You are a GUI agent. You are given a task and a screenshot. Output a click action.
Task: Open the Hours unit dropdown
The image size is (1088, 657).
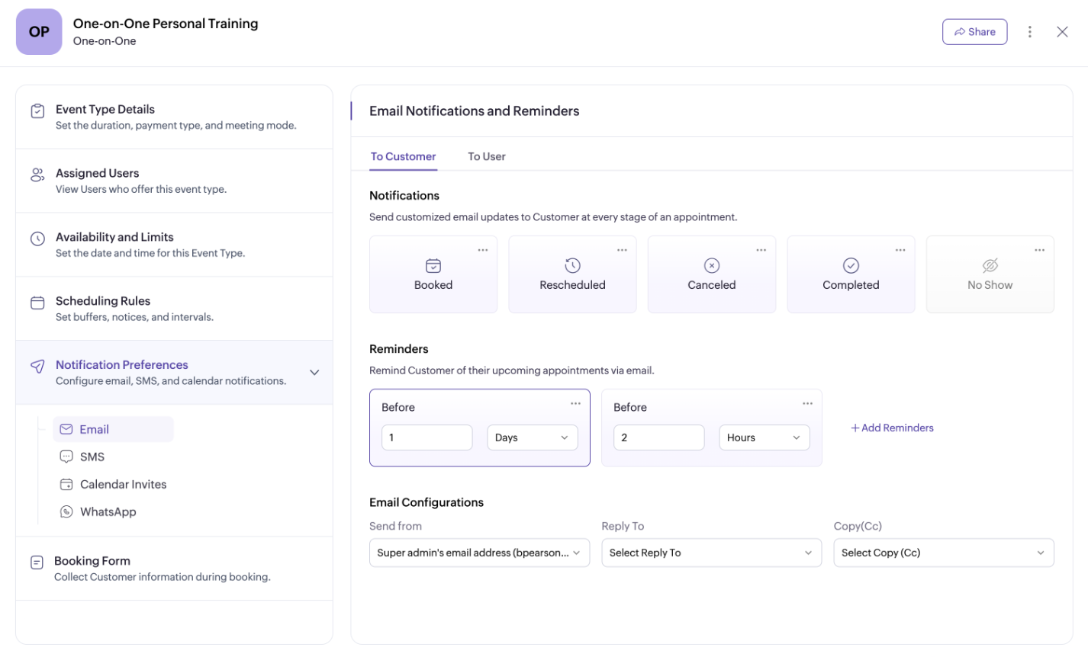764,437
